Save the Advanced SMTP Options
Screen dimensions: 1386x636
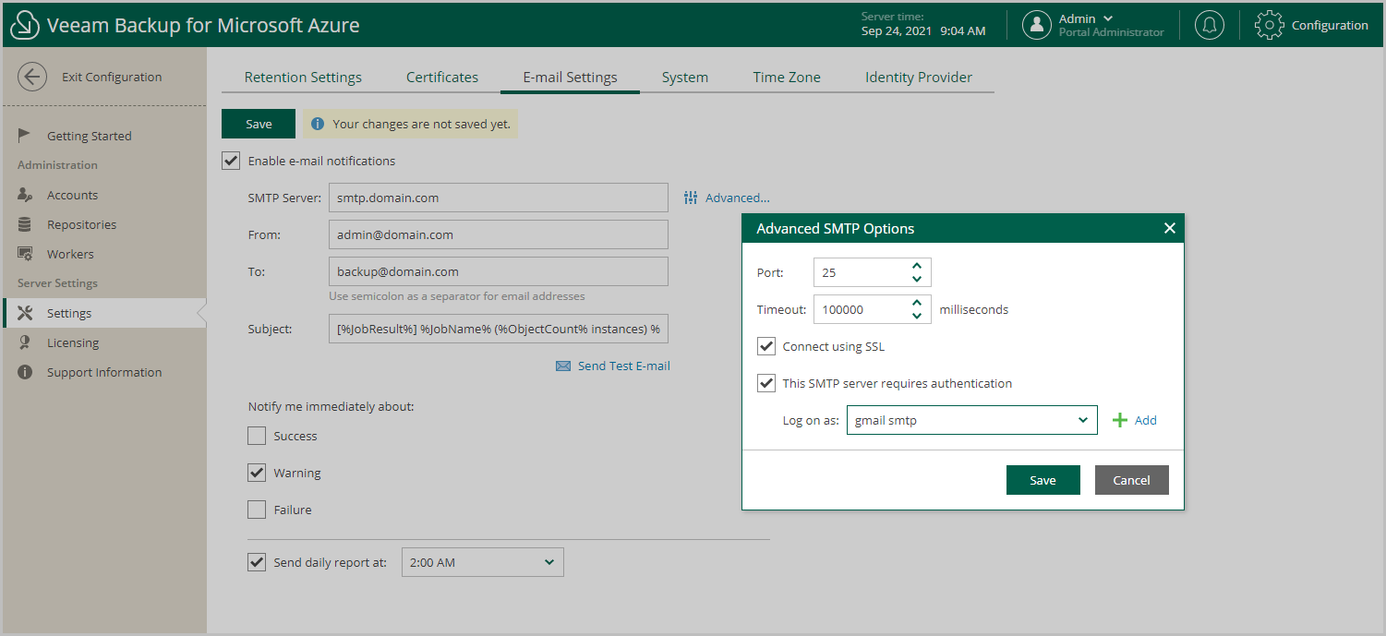pos(1043,480)
